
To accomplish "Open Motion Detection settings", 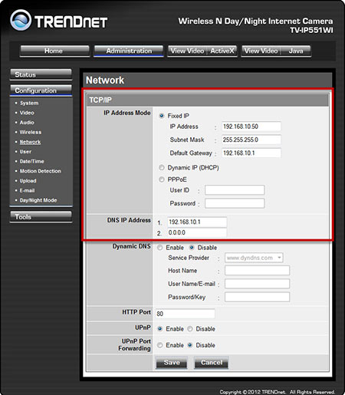I will coord(41,171).
